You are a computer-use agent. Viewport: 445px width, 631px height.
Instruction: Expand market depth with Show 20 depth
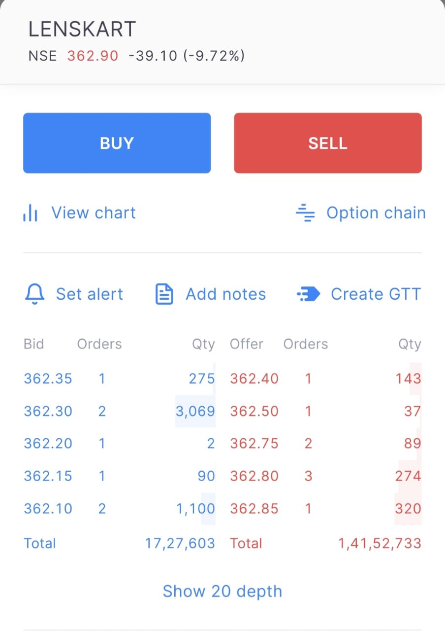click(x=222, y=591)
